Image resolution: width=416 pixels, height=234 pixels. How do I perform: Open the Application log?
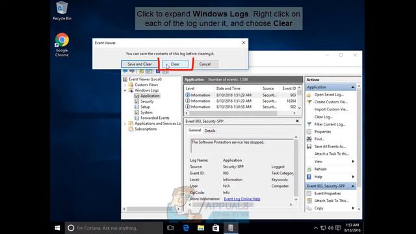pyautogui.click(x=150, y=96)
